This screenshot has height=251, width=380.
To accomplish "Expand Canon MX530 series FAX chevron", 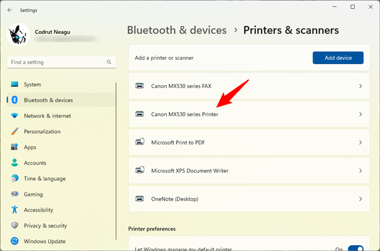I will [361, 86].
